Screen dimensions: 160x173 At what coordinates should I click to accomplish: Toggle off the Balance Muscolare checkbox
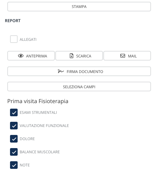click(14, 152)
